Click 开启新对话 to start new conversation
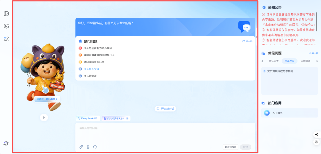 165,109
